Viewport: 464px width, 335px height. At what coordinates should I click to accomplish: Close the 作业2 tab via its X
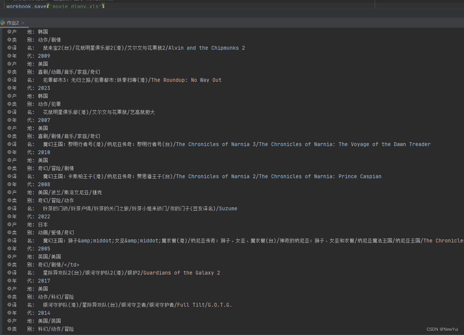point(23,23)
